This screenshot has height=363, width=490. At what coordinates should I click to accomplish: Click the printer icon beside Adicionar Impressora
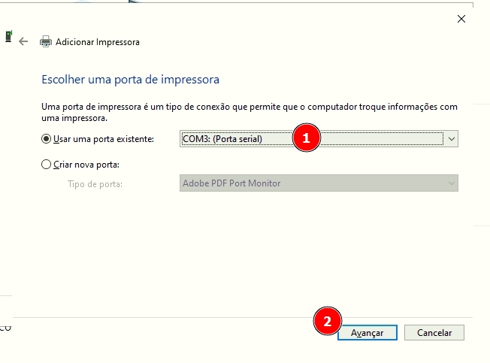tap(46, 42)
